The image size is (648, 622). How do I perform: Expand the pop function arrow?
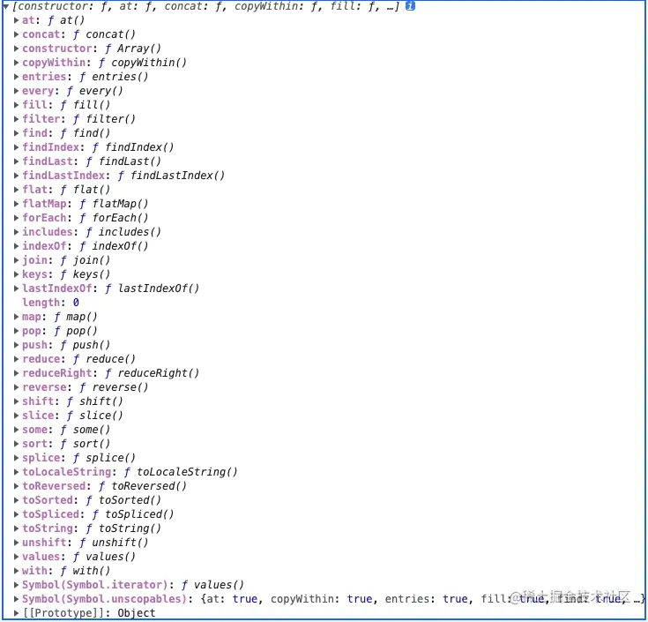coord(16,331)
